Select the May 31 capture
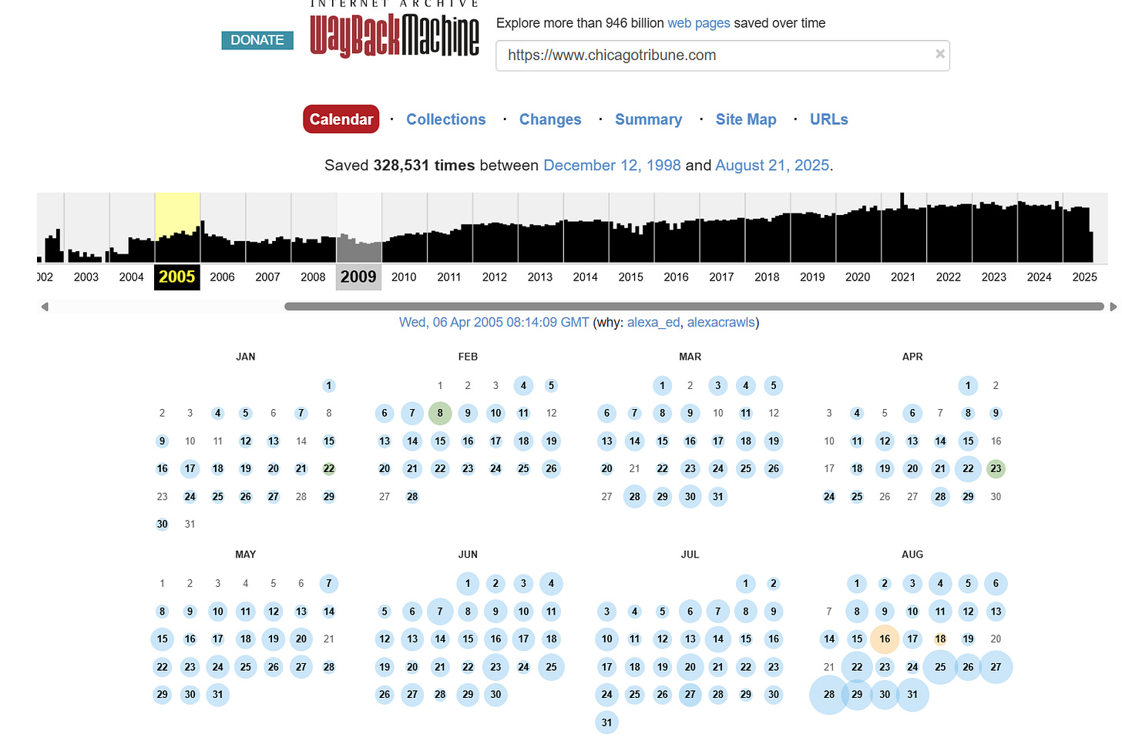This screenshot has width=1122, height=741. tap(218, 695)
